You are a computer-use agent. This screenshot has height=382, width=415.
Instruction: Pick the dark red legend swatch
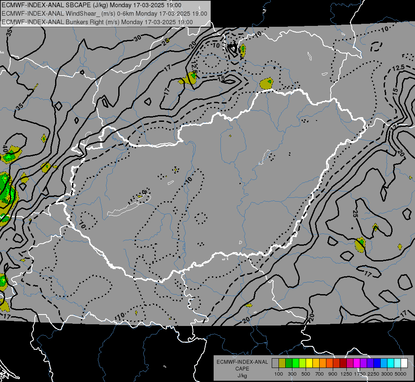343,363
